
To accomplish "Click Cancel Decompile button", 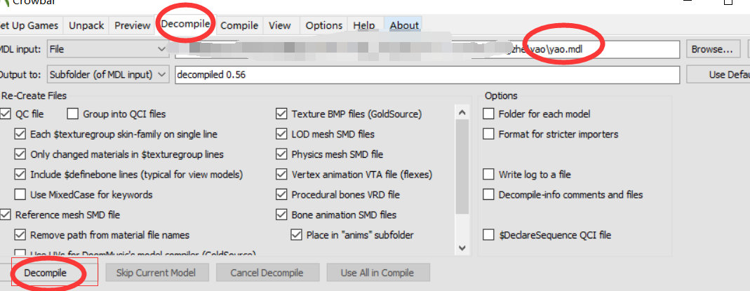I will (267, 273).
